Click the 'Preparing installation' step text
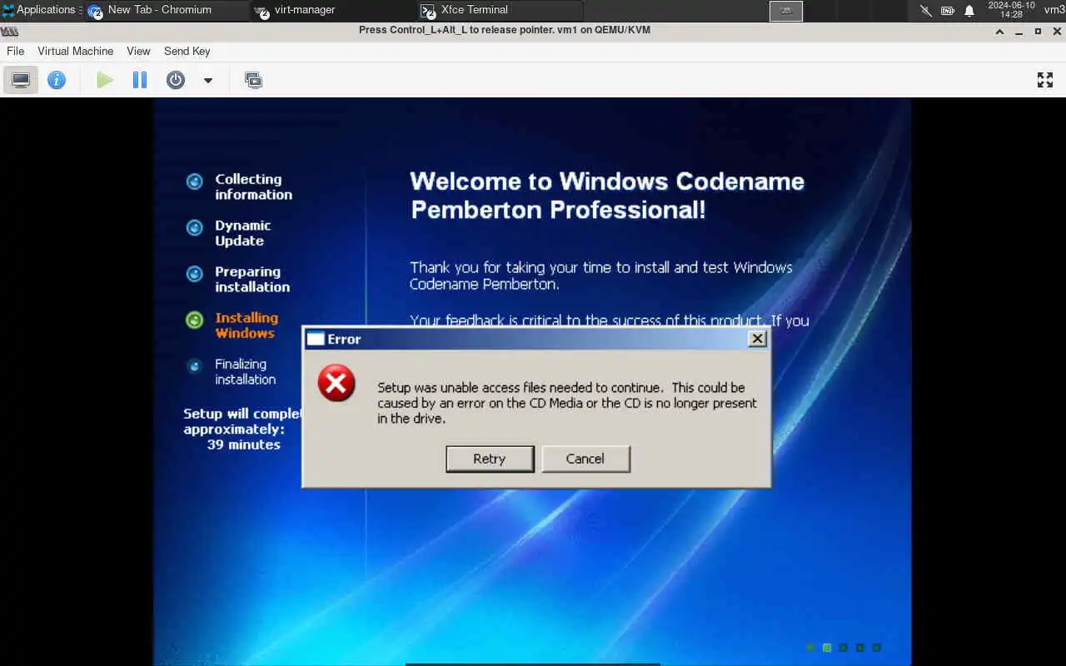 (x=252, y=279)
